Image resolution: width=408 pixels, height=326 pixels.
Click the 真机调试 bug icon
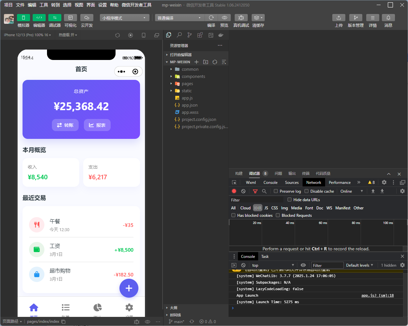[241, 18]
